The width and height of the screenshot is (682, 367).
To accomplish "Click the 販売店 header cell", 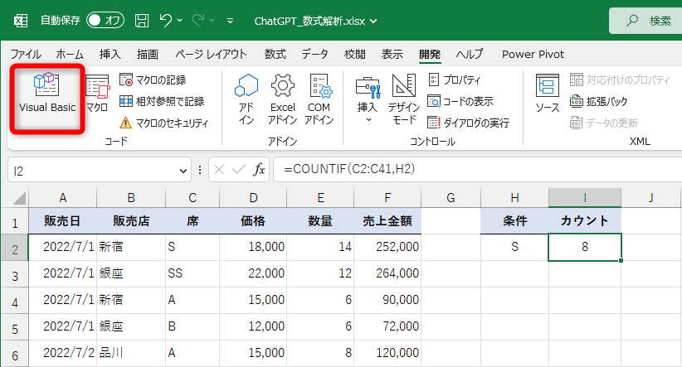I will [x=131, y=221].
